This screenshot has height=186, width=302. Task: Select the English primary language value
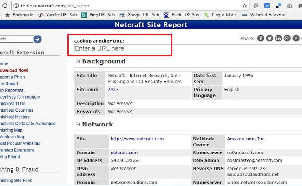coord(232,90)
